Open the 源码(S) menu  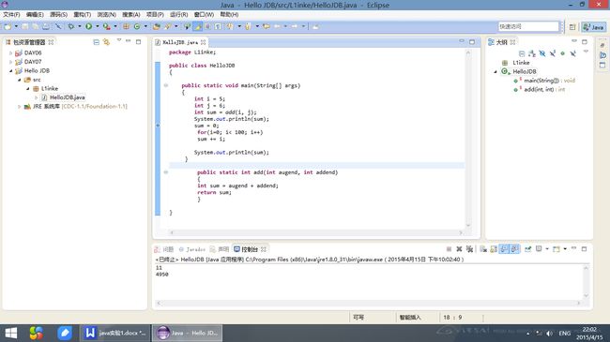tap(58, 14)
